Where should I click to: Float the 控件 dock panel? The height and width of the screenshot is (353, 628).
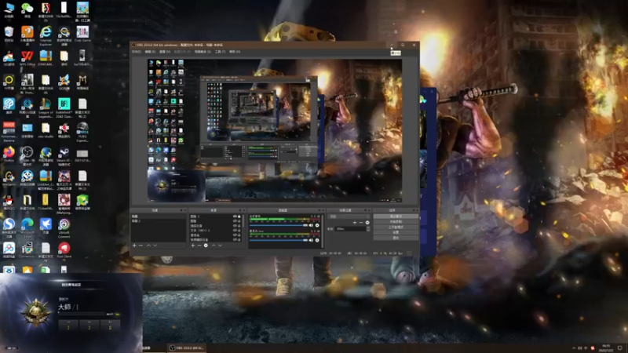(414, 210)
